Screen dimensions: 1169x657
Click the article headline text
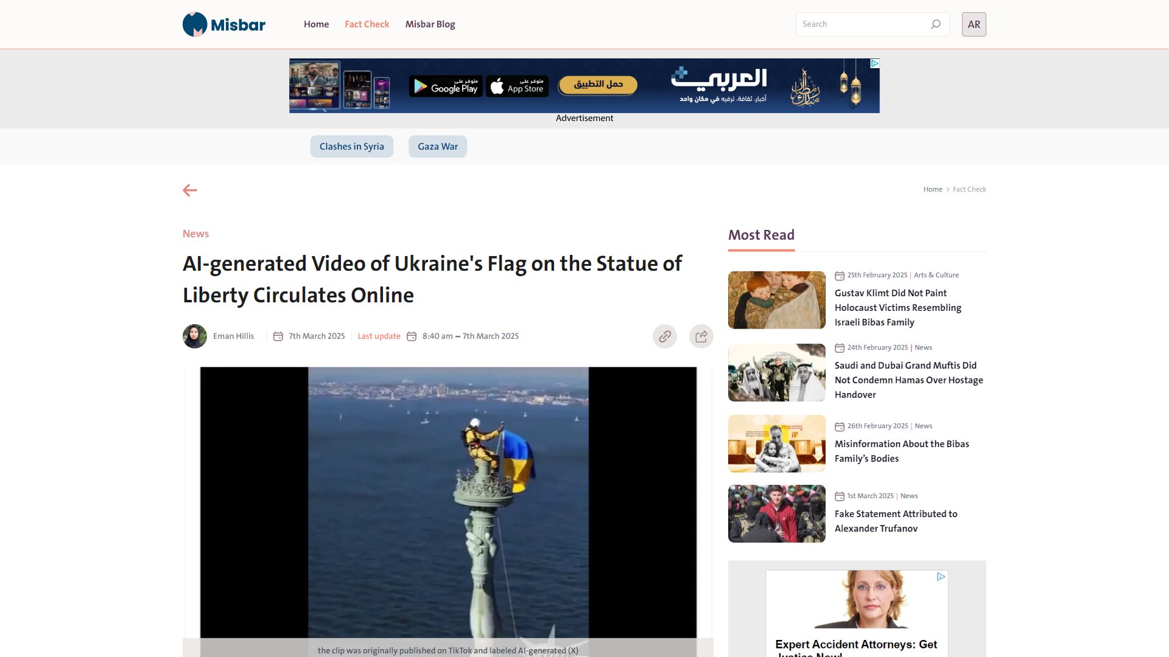click(432, 279)
